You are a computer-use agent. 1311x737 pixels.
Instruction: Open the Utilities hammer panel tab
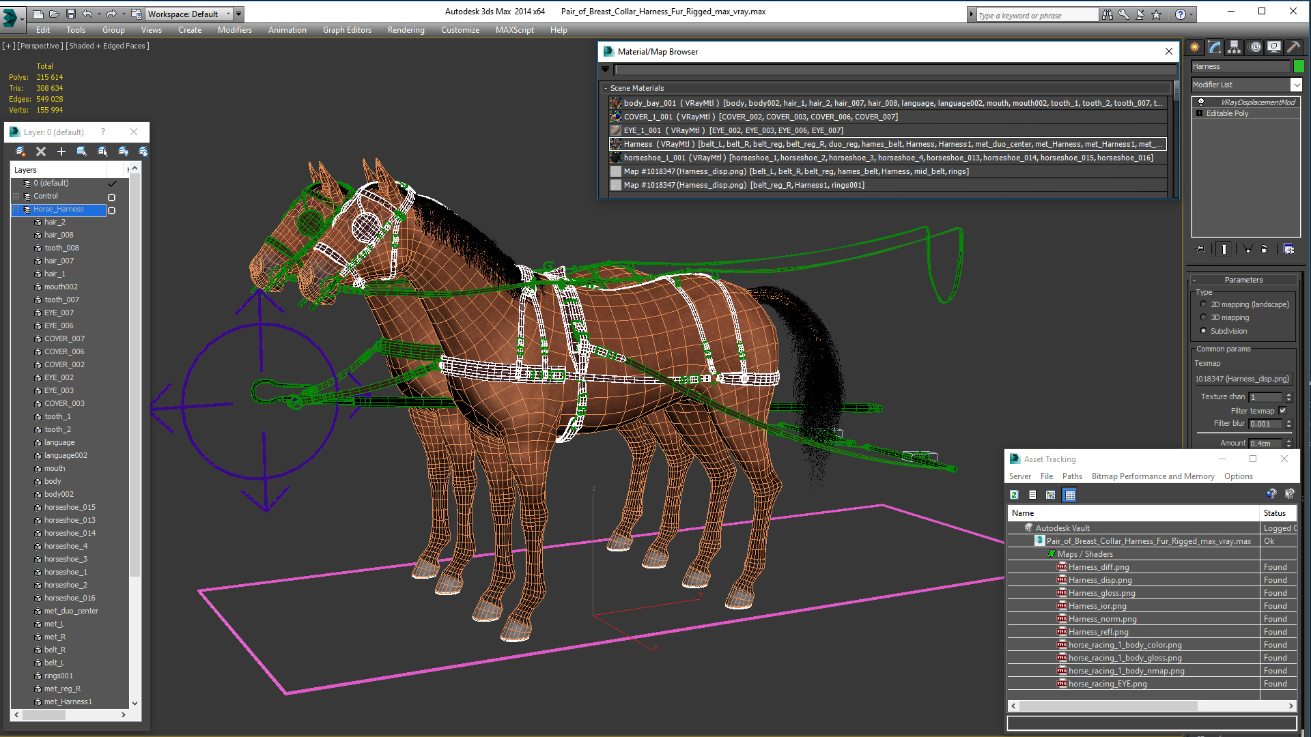pos(1293,47)
